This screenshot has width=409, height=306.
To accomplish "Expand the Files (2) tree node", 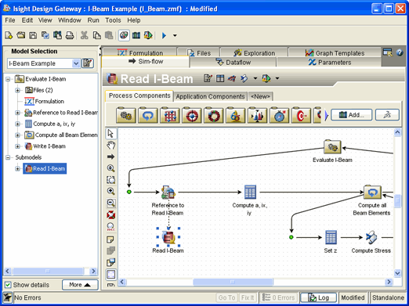I will [x=17, y=90].
